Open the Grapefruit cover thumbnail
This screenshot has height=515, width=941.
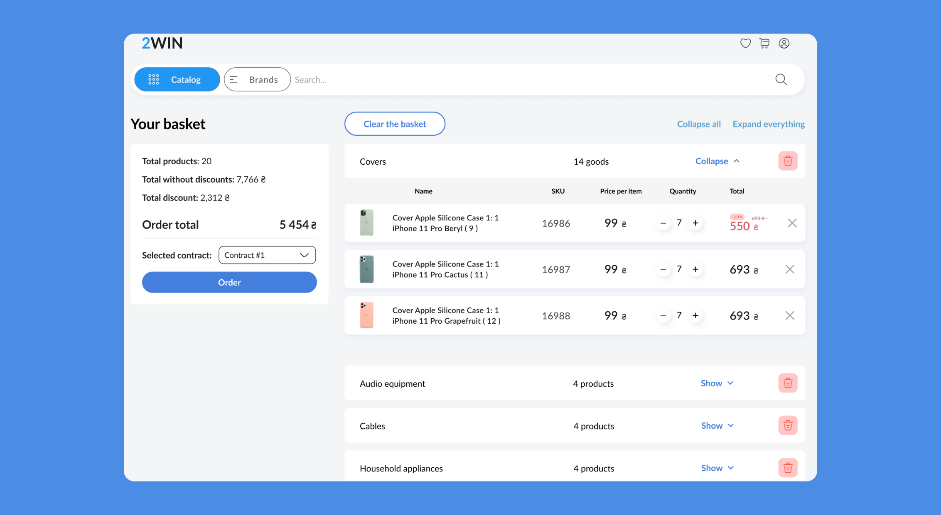(x=366, y=315)
